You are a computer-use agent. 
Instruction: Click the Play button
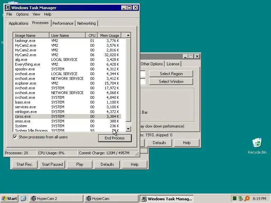click(80, 164)
